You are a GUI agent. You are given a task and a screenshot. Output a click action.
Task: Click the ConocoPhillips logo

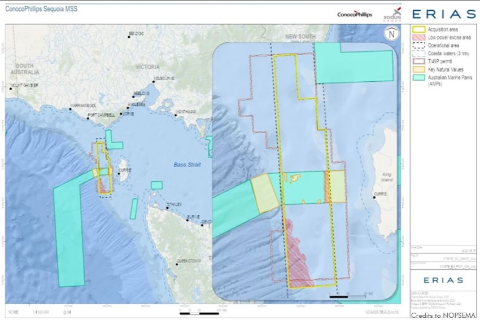tap(355, 14)
